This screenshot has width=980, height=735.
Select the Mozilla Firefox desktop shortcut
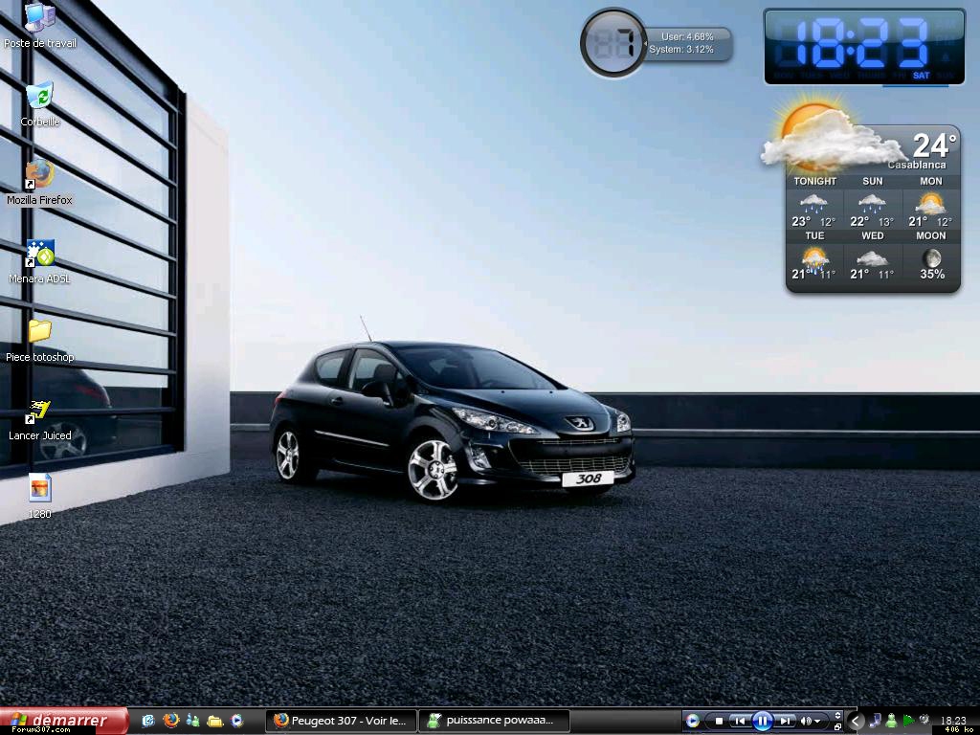tap(40, 175)
